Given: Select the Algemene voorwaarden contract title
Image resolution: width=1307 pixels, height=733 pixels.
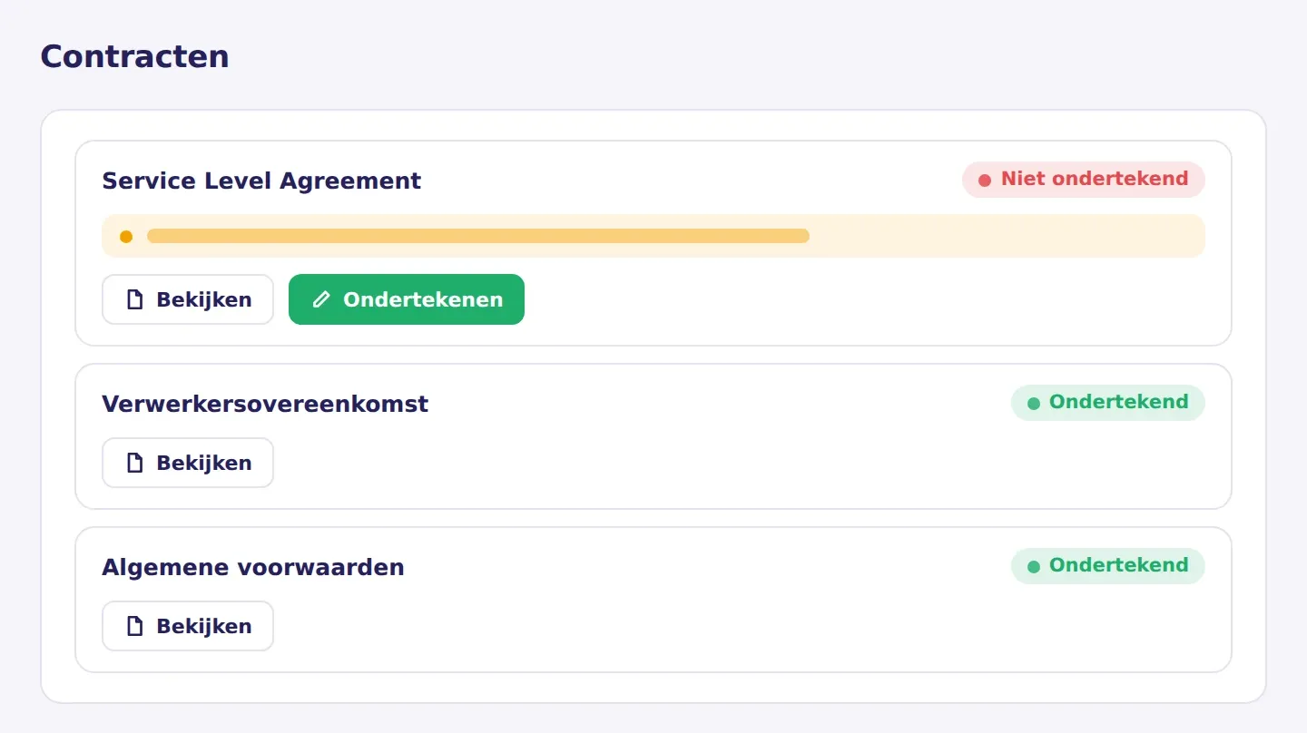Looking at the screenshot, I should 253,567.
